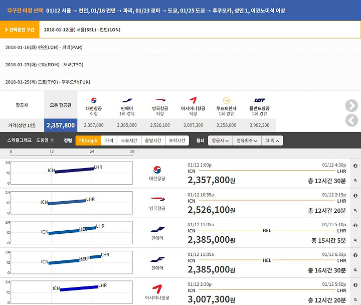Select Lufthansa logo in airline header
The image size is (361, 305).
226,100
